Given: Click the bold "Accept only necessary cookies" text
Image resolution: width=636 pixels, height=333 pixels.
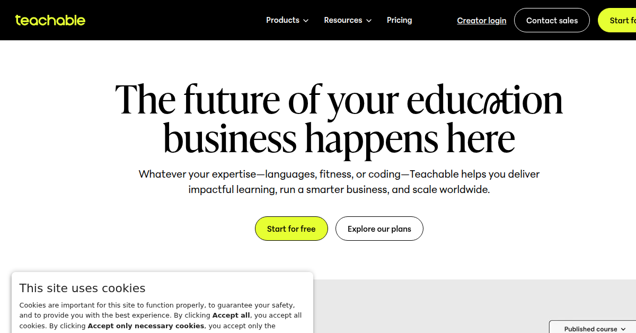Looking at the screenshot, I should (x=146, y=326).
